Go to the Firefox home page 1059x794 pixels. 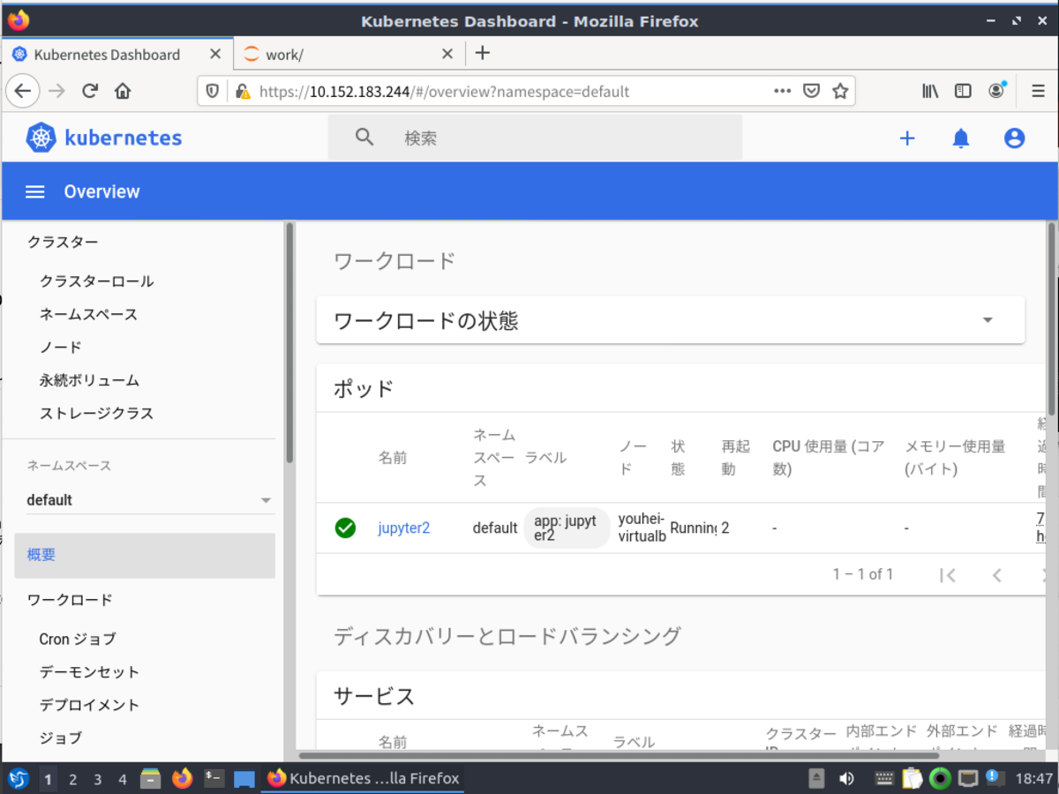coord(123,91)
